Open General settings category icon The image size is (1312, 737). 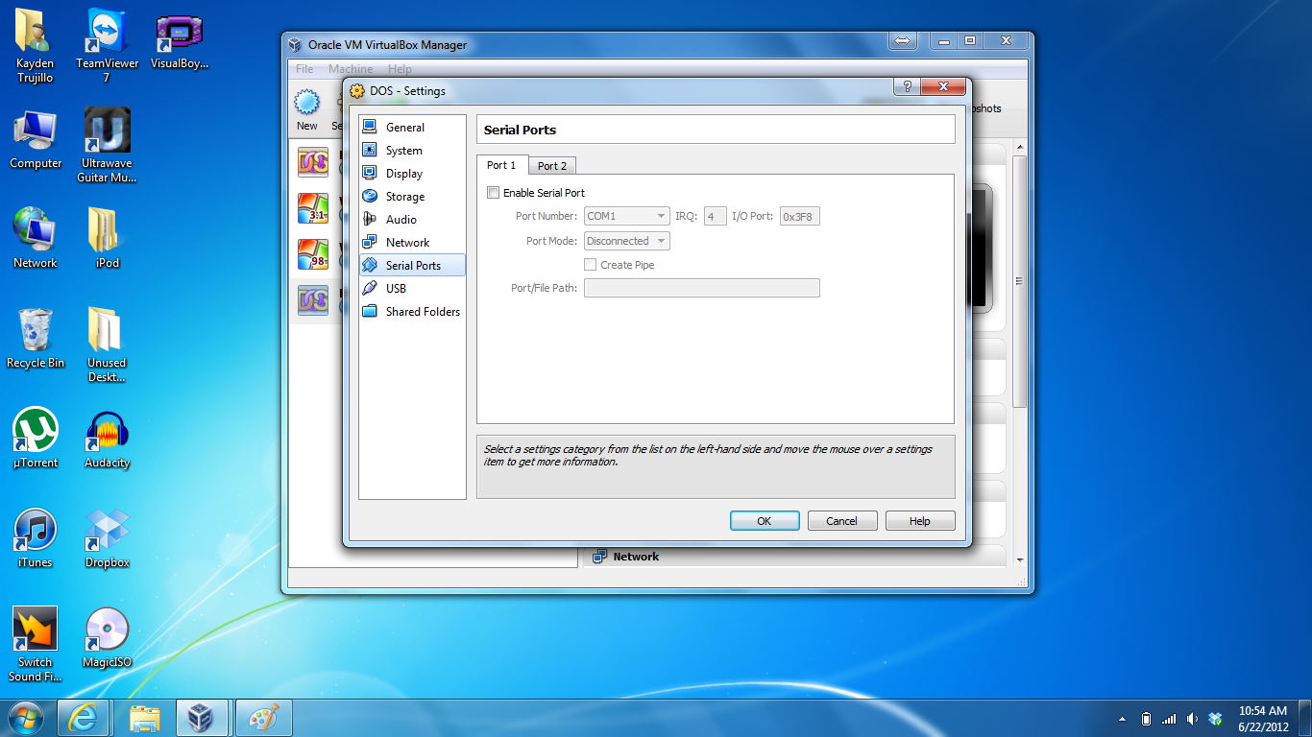click(369, 127)
